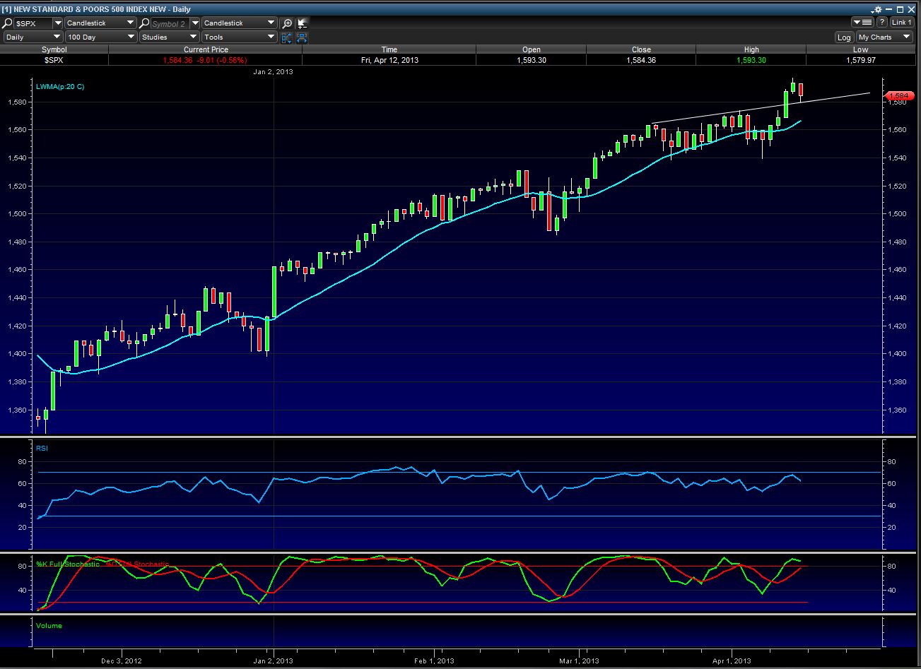Click the magnifier icon beside the $SPX symbol
The image size is (921, 669).
pos(8,23)
